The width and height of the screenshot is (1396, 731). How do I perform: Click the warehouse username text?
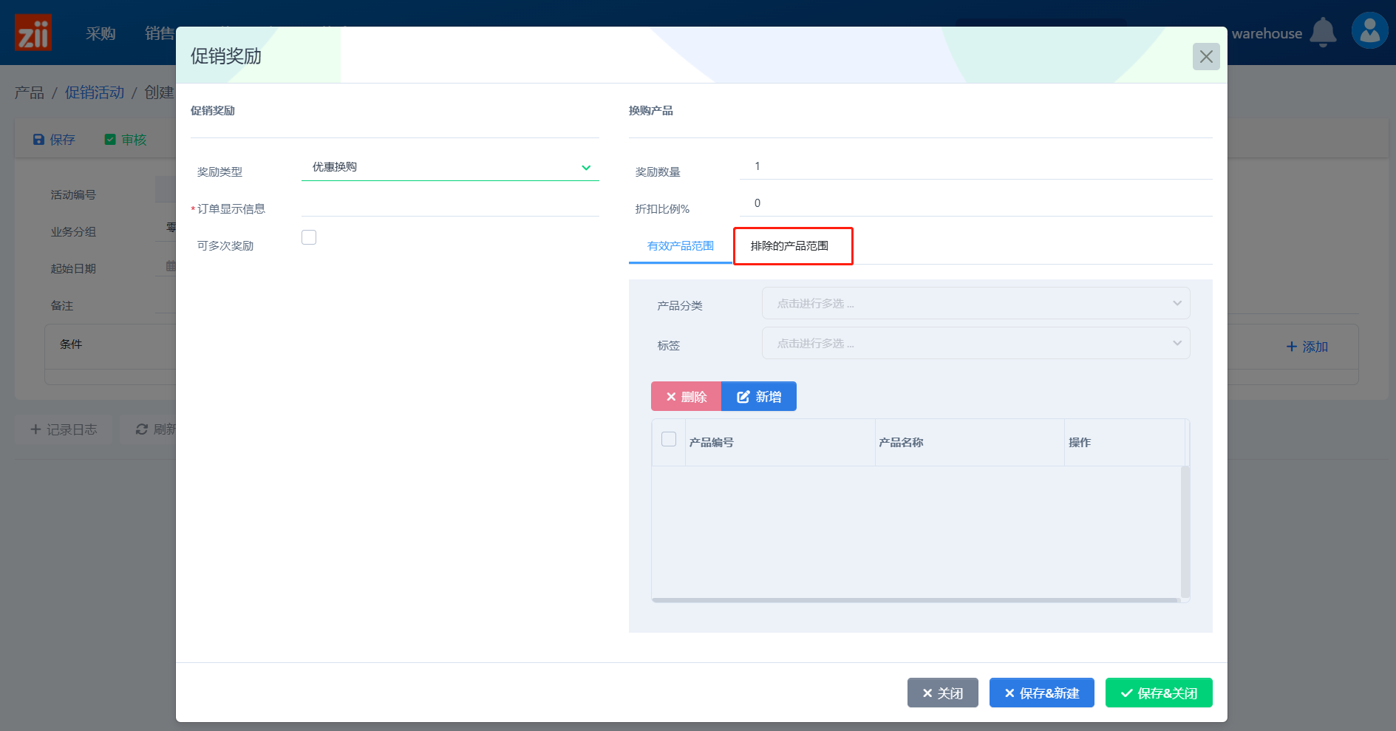point(1267,33)
